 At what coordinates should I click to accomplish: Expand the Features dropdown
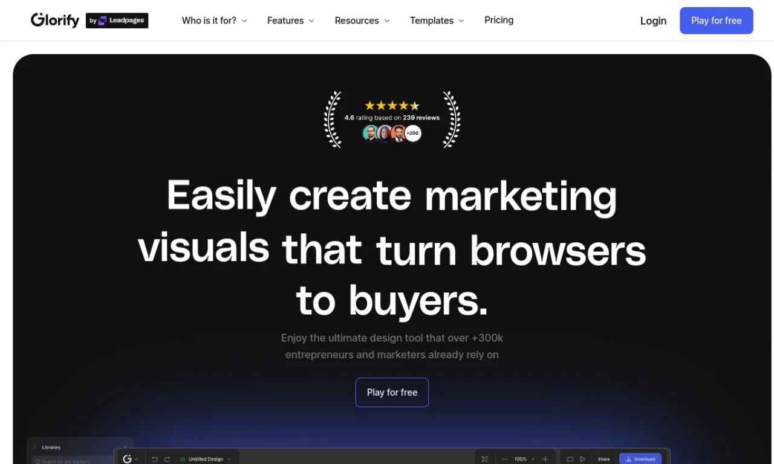click(291, 21)
